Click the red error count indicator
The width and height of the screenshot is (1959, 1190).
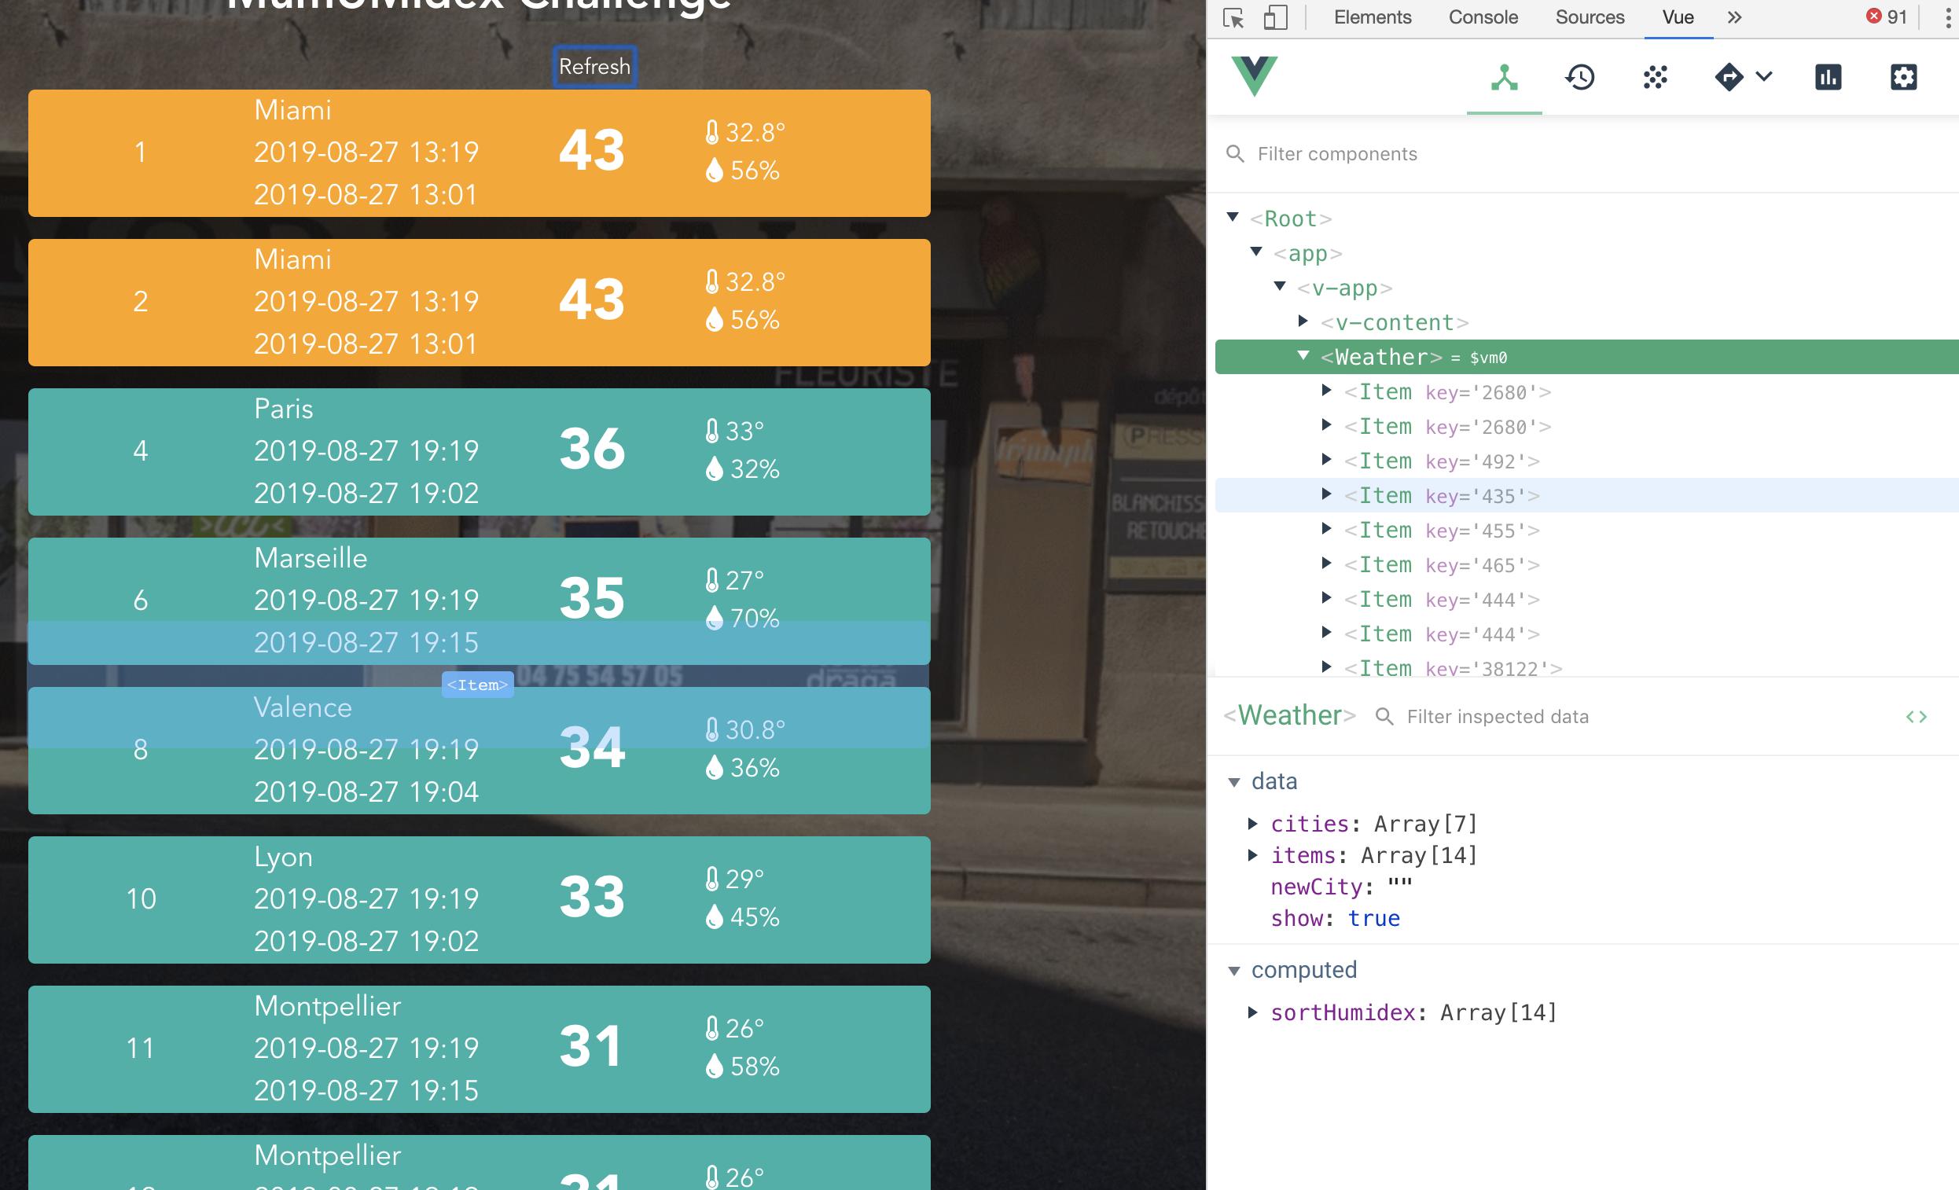point(1886,17)
